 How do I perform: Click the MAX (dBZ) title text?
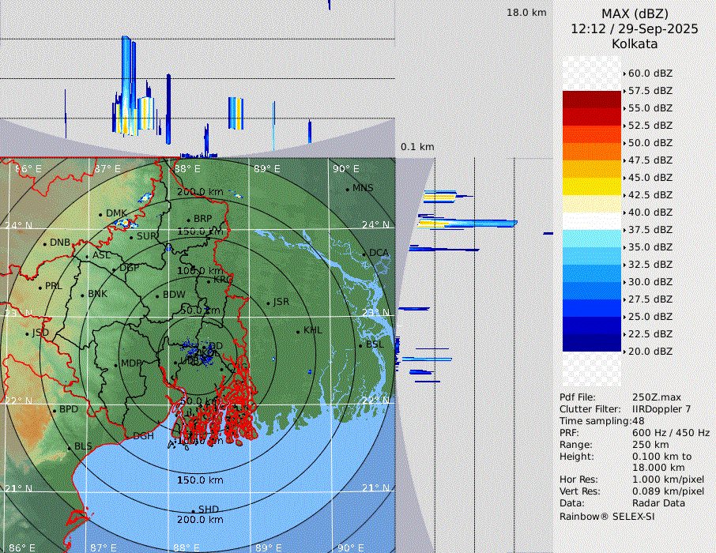click(x=634, y=13)
